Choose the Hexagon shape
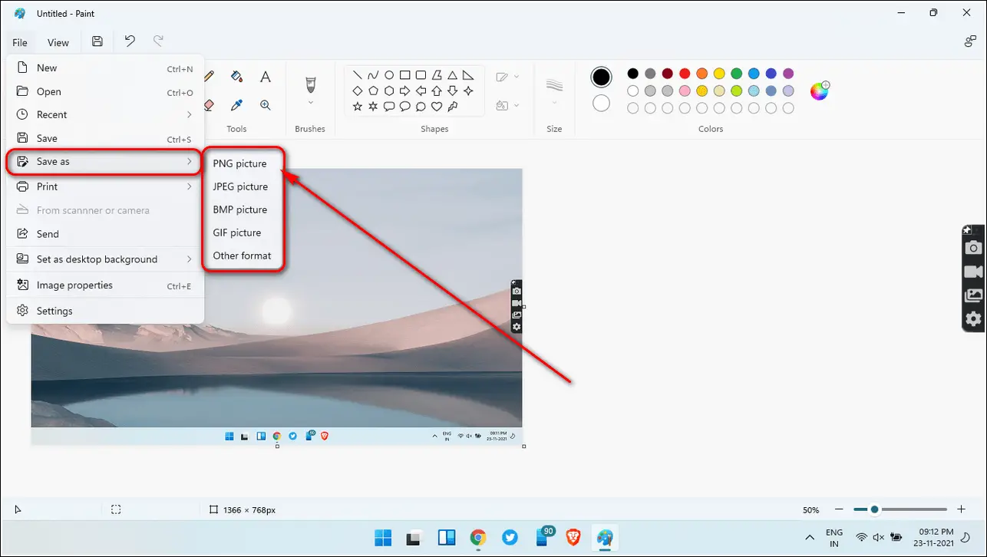Screen dimensions: 987x557 pyautogui.click(x=389, y=91)
